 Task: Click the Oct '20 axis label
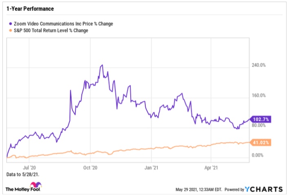coord(90,167)
